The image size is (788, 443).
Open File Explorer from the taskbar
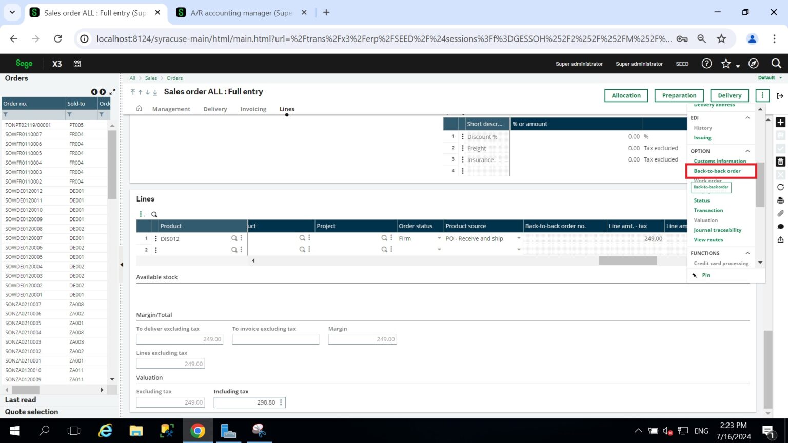(136, 431)
